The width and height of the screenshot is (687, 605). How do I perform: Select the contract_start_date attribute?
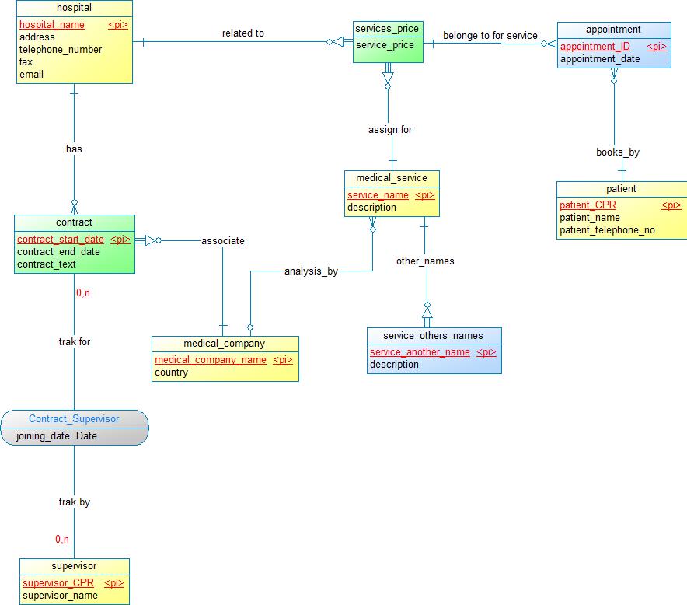coord(60,240)
